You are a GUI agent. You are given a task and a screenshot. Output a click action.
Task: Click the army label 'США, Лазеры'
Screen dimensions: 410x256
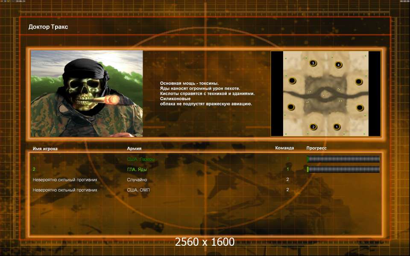pos(141,159)
